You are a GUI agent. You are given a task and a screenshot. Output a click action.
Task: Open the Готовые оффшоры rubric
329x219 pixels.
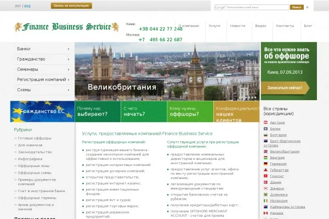click(x=35, y=139)
